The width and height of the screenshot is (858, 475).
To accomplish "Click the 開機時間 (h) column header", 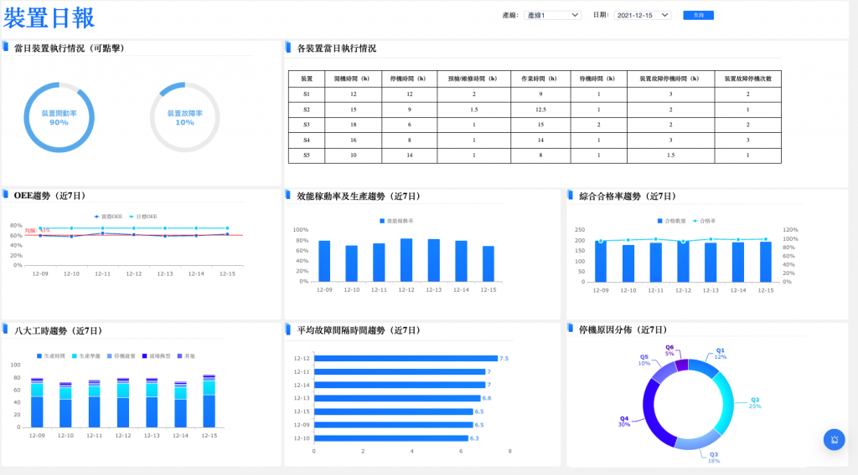I will click(353, 78).
